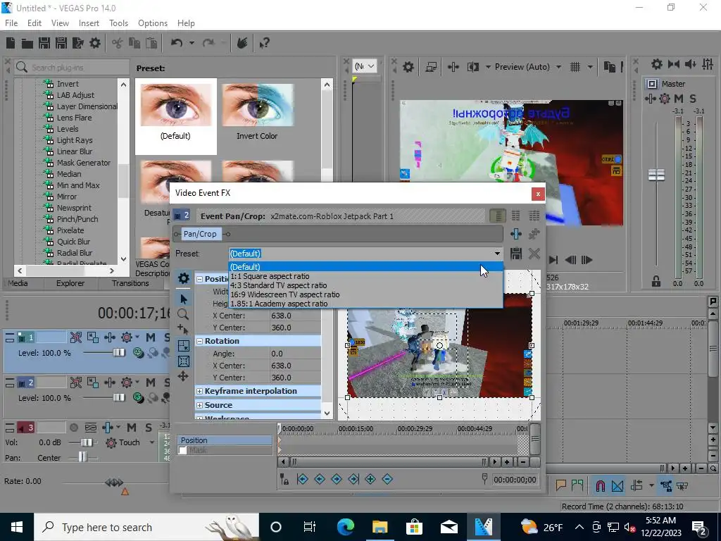
Task: Click the track 3 Pan slider
Action: point(82,457)
